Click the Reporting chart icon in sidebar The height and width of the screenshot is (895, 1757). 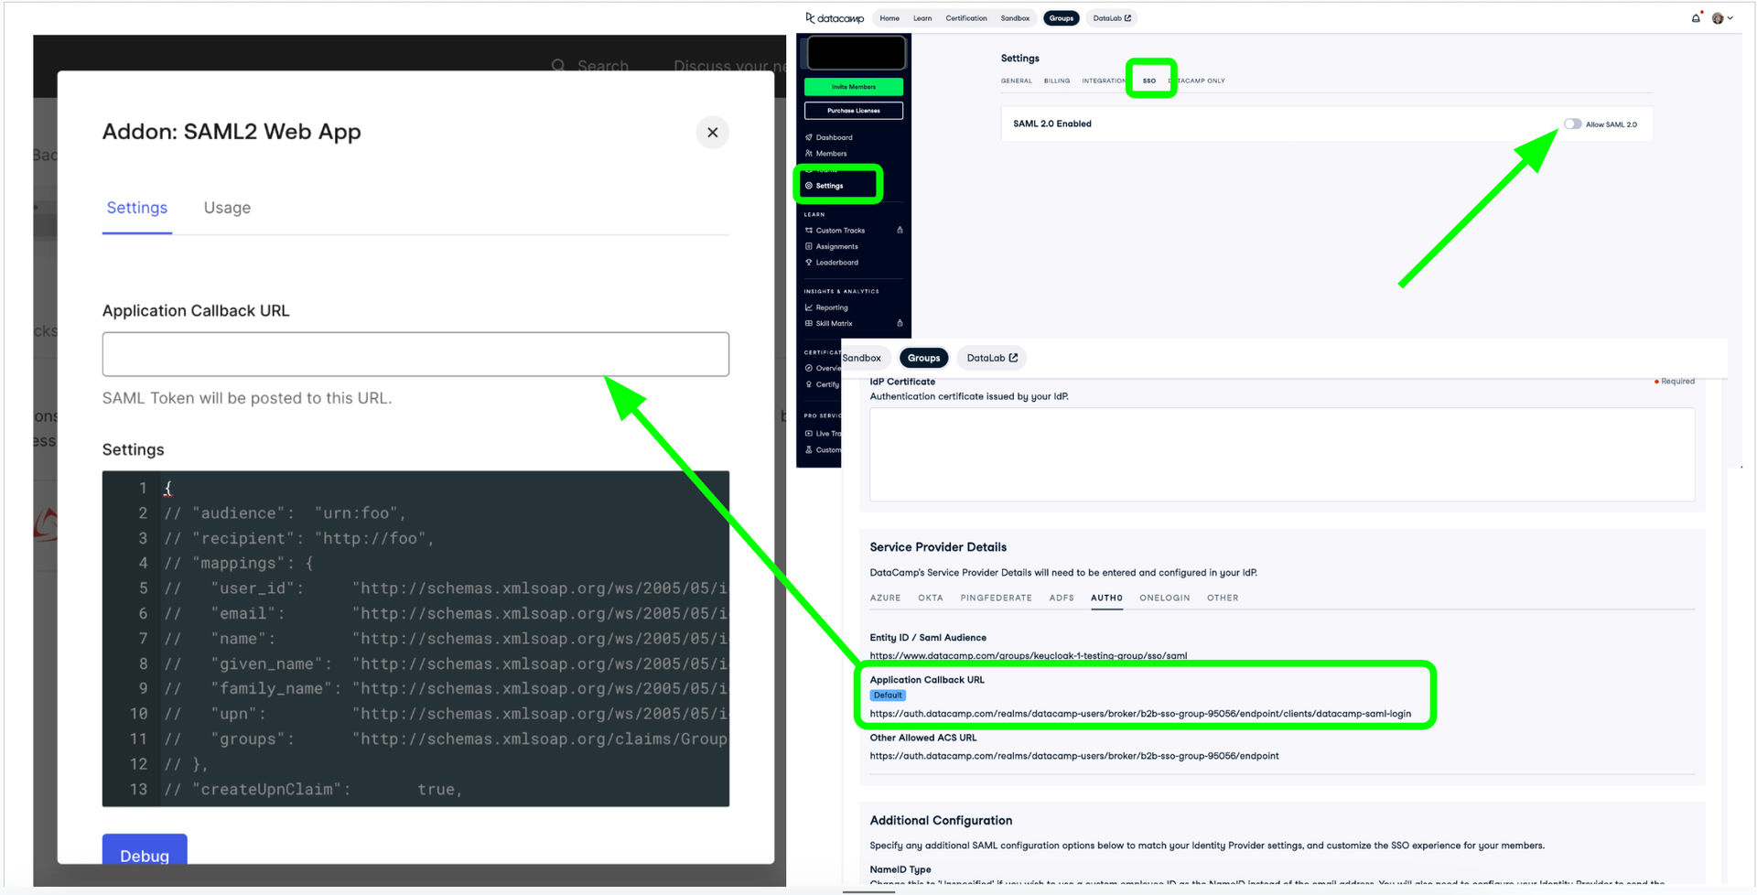[809, 307]
